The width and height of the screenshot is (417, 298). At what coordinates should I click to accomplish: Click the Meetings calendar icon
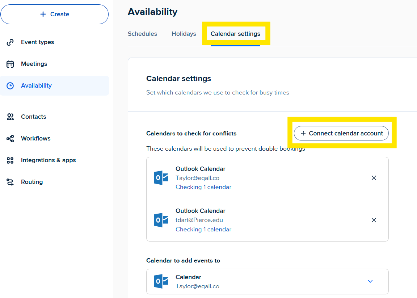coord(10,64)
